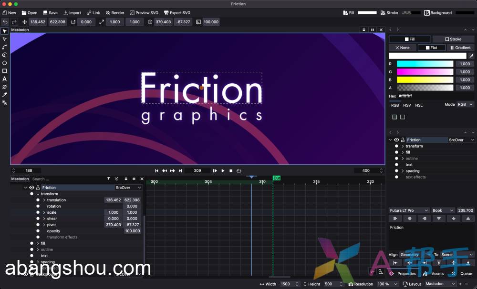Click the Export SVG button
Image resolution: width=477 pixels, height=289 pixels.
[x=177, y=13]
